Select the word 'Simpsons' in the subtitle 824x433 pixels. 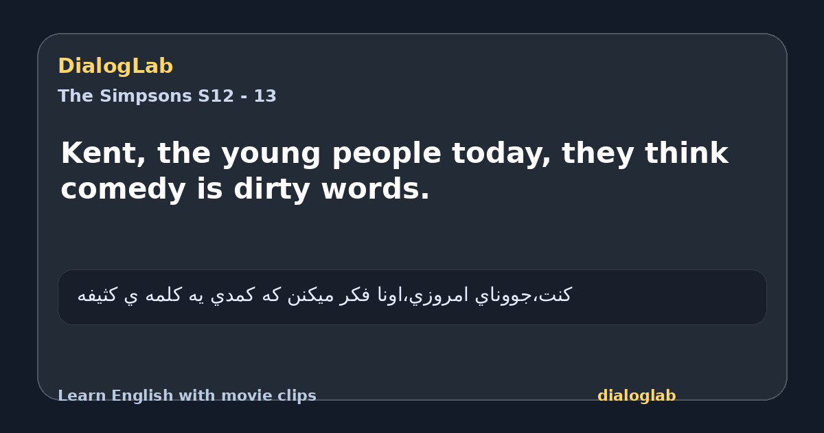[x=146, y=96]
